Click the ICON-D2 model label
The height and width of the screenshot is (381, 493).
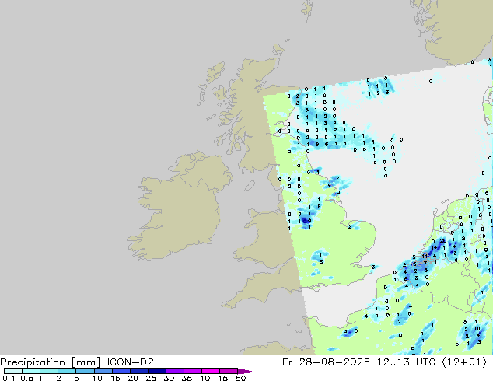(x=130, y=362)
